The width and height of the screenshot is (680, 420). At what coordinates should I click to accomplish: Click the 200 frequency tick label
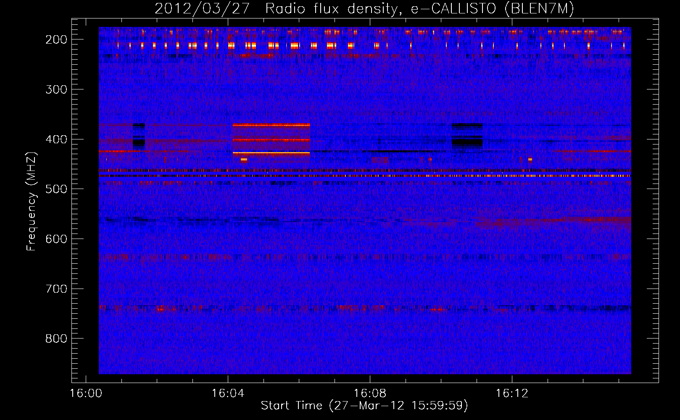click(56, 39)
